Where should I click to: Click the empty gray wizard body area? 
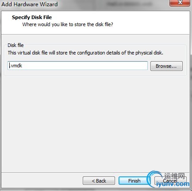(95, 124)
